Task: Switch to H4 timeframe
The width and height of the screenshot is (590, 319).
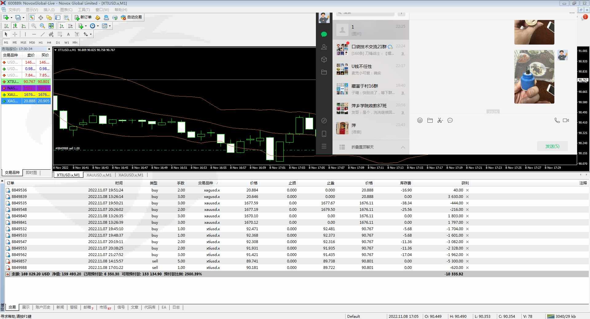Action: tap(49, 42)
